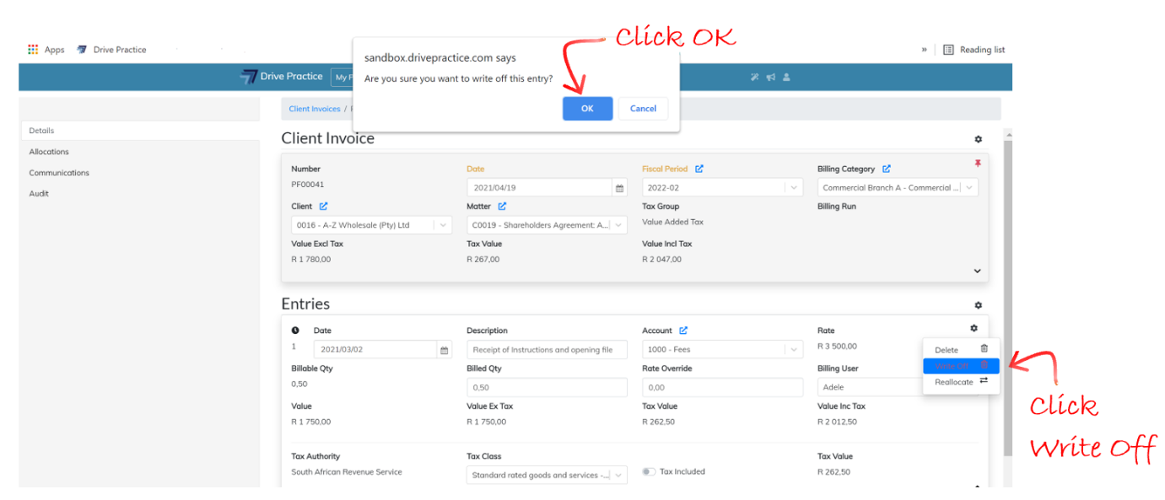Image resolution: width=1165 pixels, height=500 pixels.
Task: Expand the Fiscal Period 2022-02 dropdown
Action: click(794, 188)
